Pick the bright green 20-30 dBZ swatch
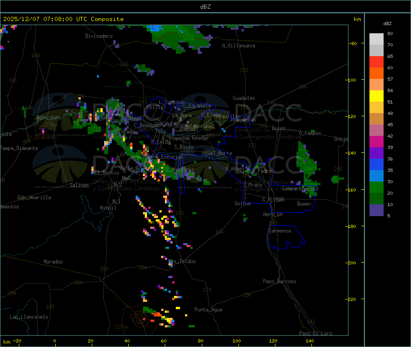Screen dimensions: 411x347 pos(376,187)
